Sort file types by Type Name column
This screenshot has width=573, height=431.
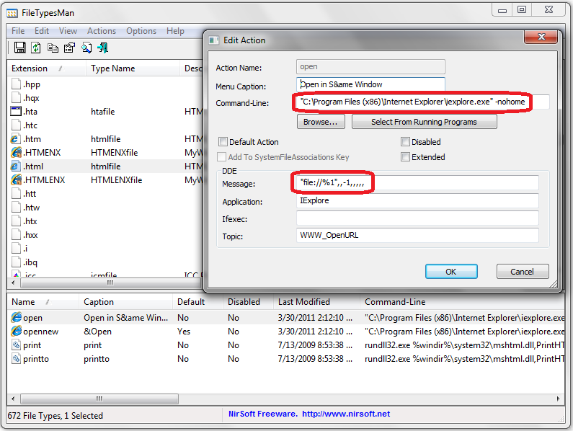pos(113,68)
